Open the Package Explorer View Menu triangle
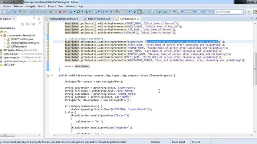257x144 pixels. pos(39,24)
